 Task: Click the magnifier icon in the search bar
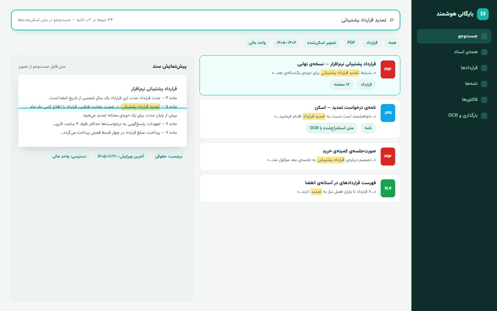point(391,20)
